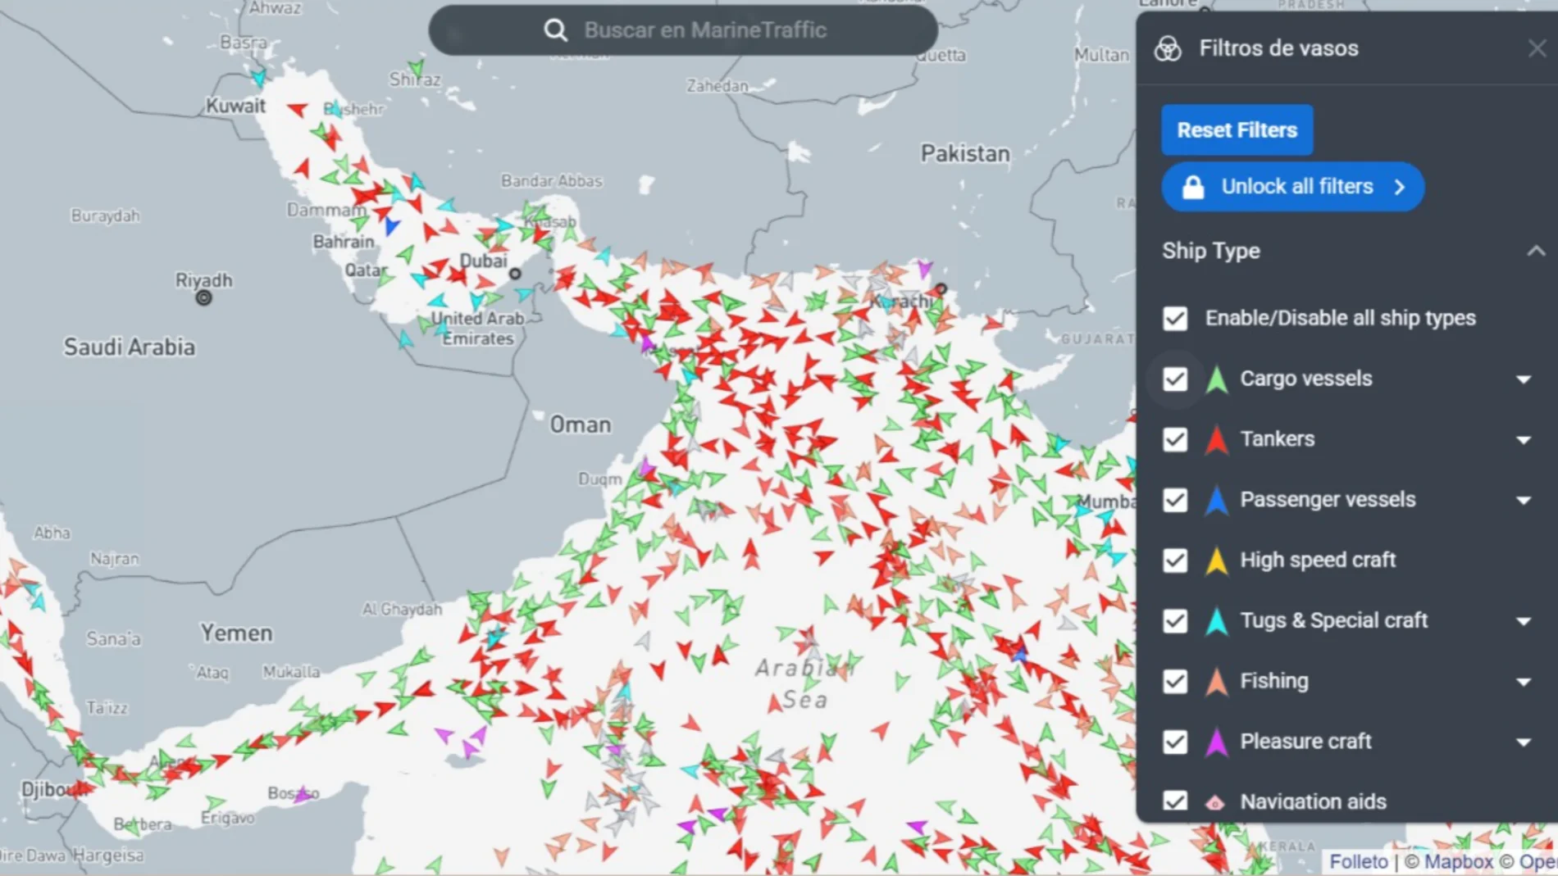Click the Unlock all filters button

(x=1292, y=187)
